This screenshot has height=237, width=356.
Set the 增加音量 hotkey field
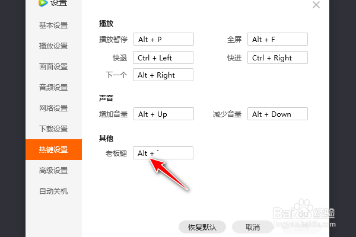click(x=164, y=114)
